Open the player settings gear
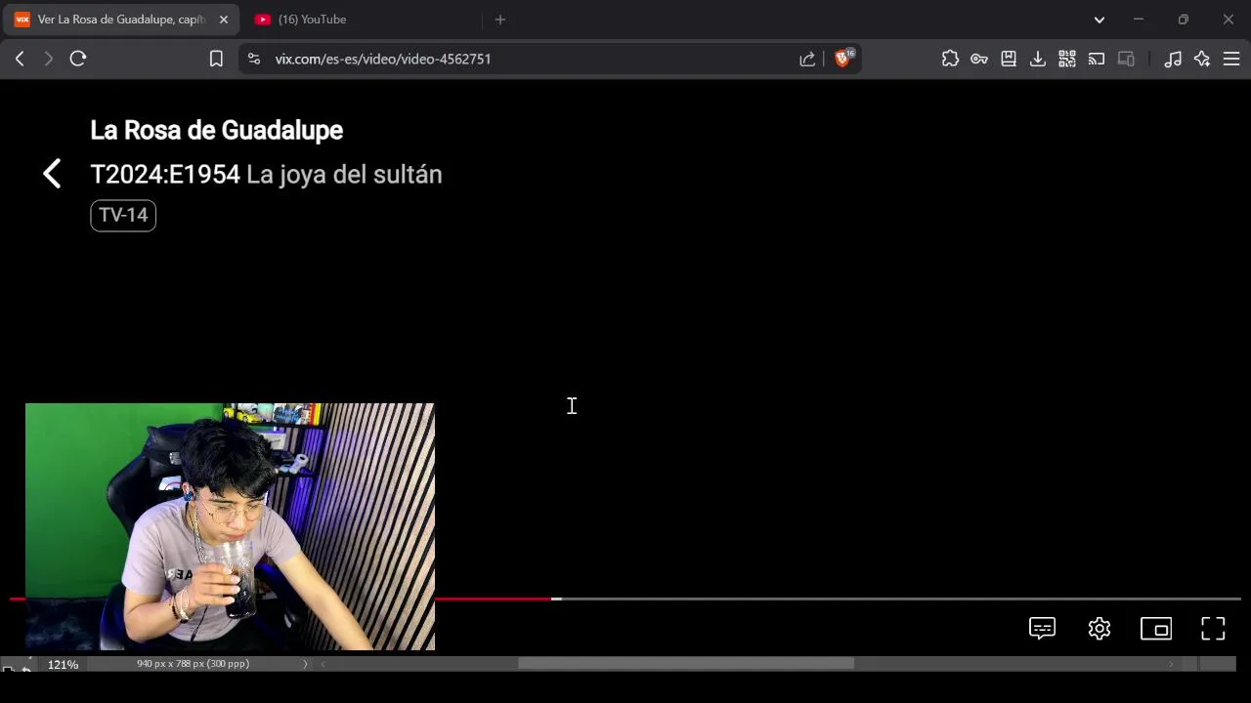 pyautogui.click(x=1100, y=629)
